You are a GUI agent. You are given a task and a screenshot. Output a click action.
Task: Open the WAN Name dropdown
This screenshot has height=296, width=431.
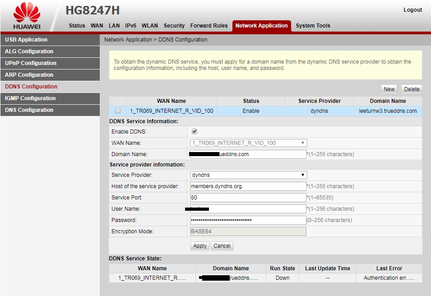[249, 143]
